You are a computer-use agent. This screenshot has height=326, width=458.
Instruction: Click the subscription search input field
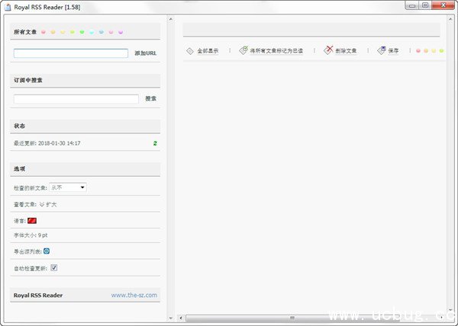coord(76,99)
